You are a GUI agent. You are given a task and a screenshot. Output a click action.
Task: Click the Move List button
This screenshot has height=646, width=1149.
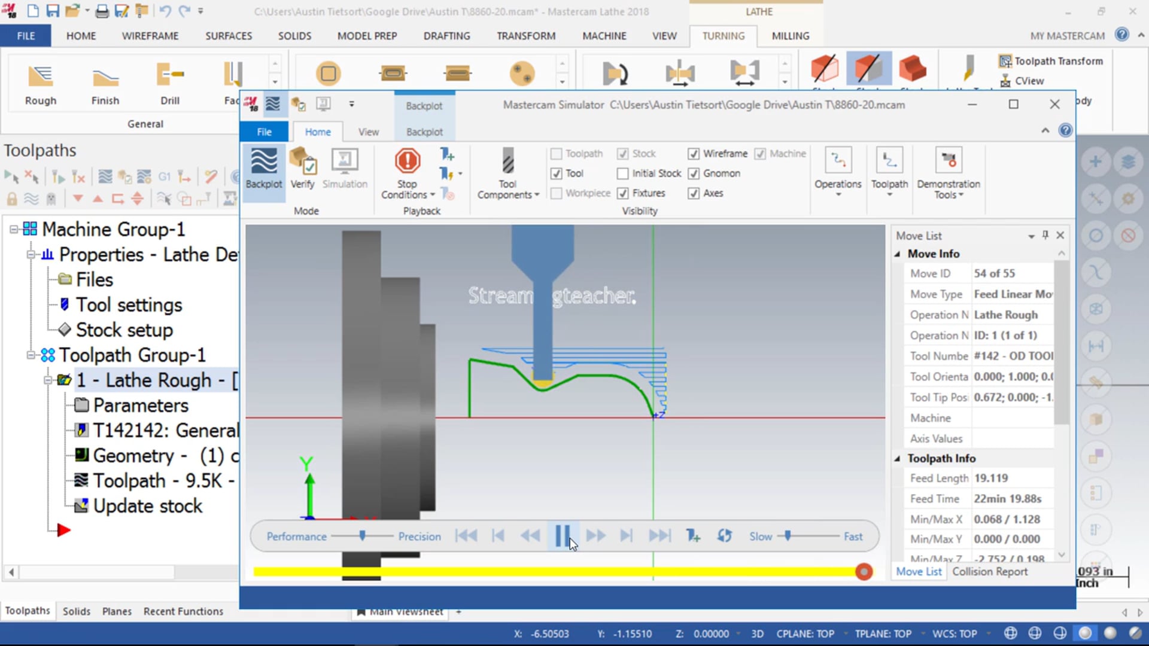point(917,571)
